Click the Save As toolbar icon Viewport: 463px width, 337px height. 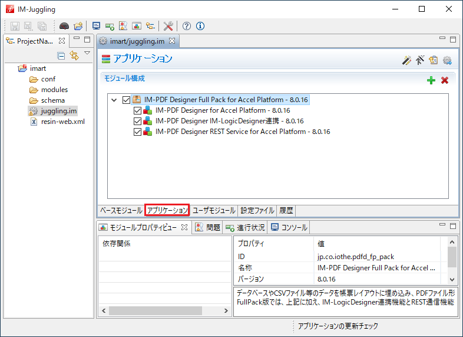(x=28, y=26)
